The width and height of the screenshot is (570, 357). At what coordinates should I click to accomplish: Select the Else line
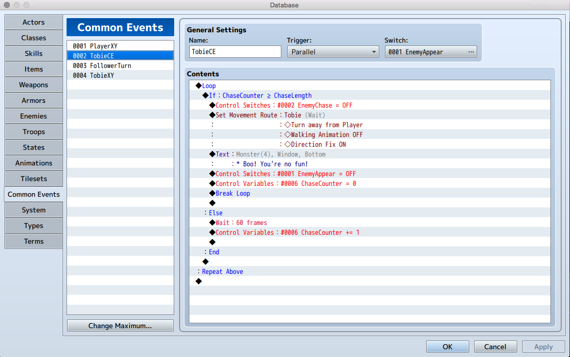(370, 213)
